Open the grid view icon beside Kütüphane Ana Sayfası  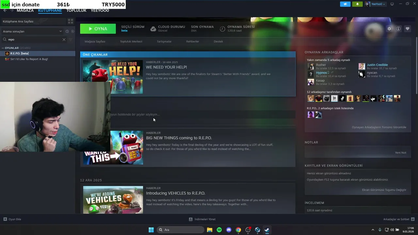(70, 21)
